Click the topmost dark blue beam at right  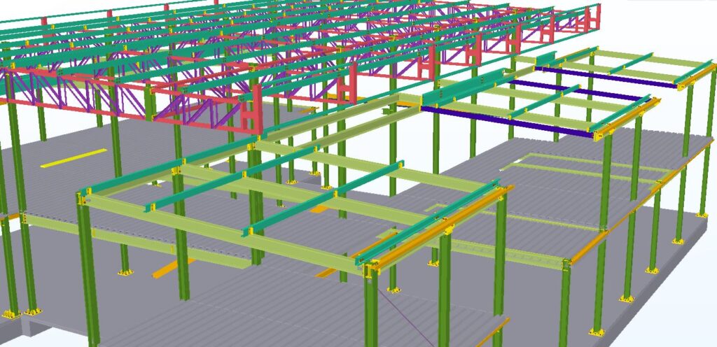click(x=609, y=75)
